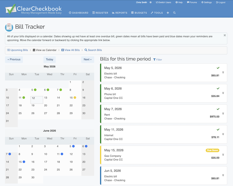The image size is (233, 186).
Task: Go to Previous calendar period
Action: [14, 60]
